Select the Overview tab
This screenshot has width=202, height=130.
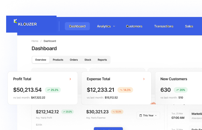(41, 60)
